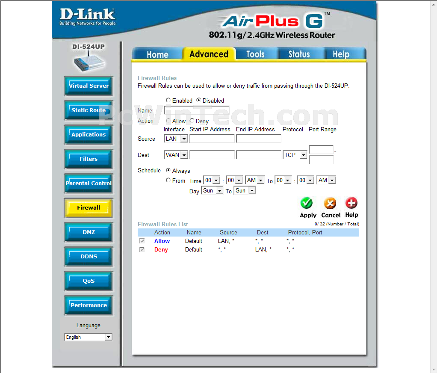Open the Firewall page
The height and width of the screenshot is (373, 437).
pos(89,208)
